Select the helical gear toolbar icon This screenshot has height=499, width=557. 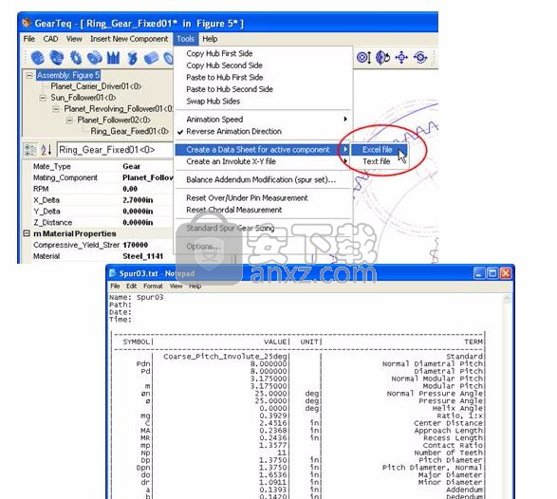click(x=57, y=58)
